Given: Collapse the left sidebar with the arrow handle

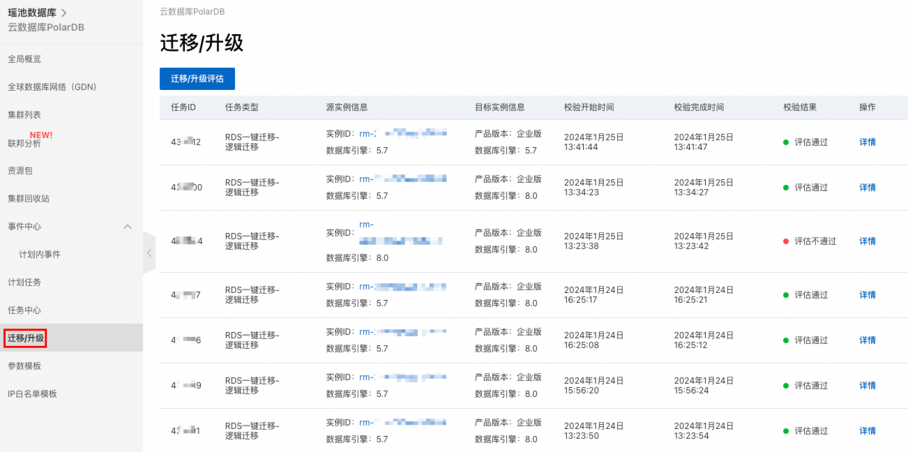Looking at the screenshot, I should pyautogui.click(x=149, y=253).
